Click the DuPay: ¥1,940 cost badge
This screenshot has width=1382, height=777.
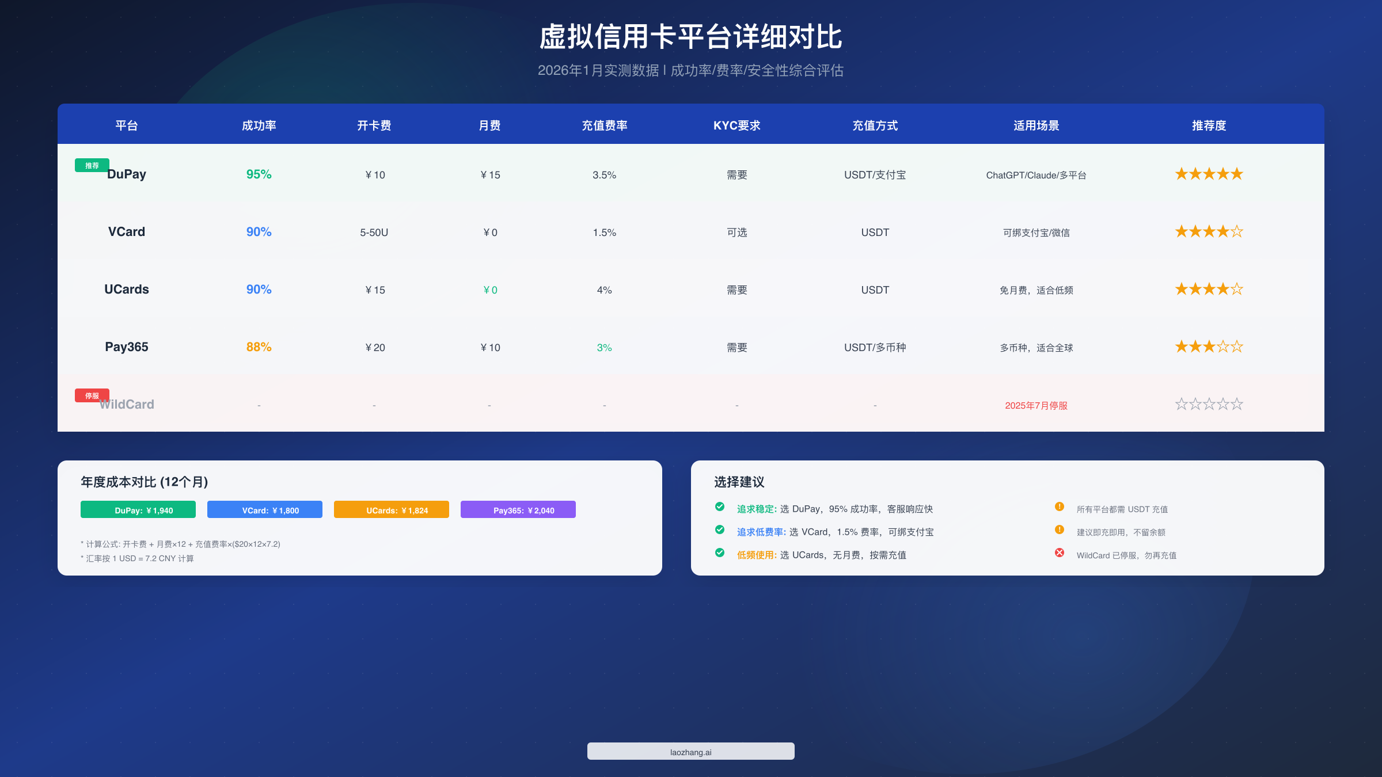click(138, 509)
